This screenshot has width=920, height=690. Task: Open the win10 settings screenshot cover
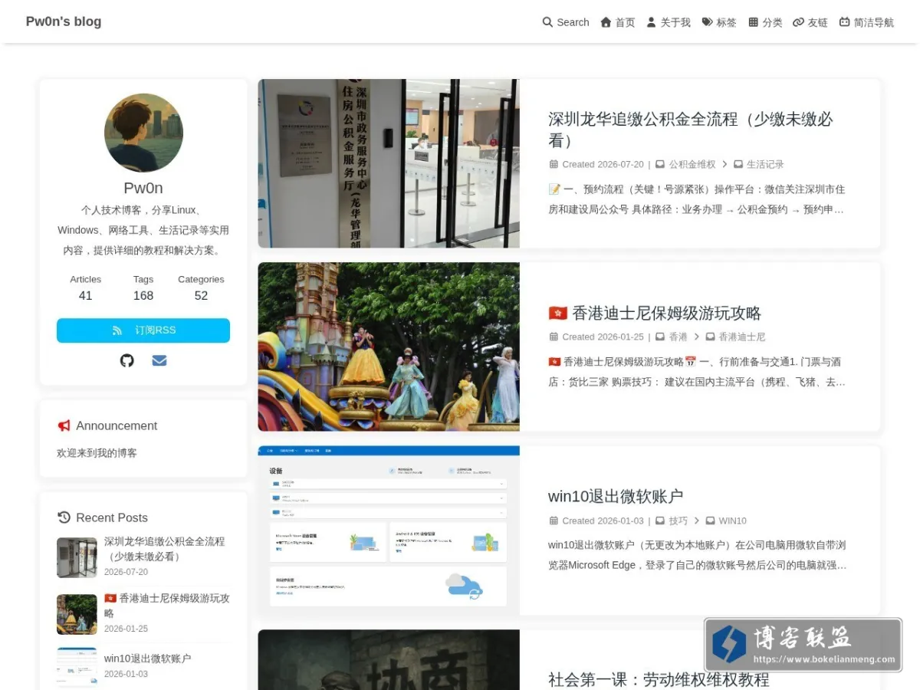tap(389, 531)
